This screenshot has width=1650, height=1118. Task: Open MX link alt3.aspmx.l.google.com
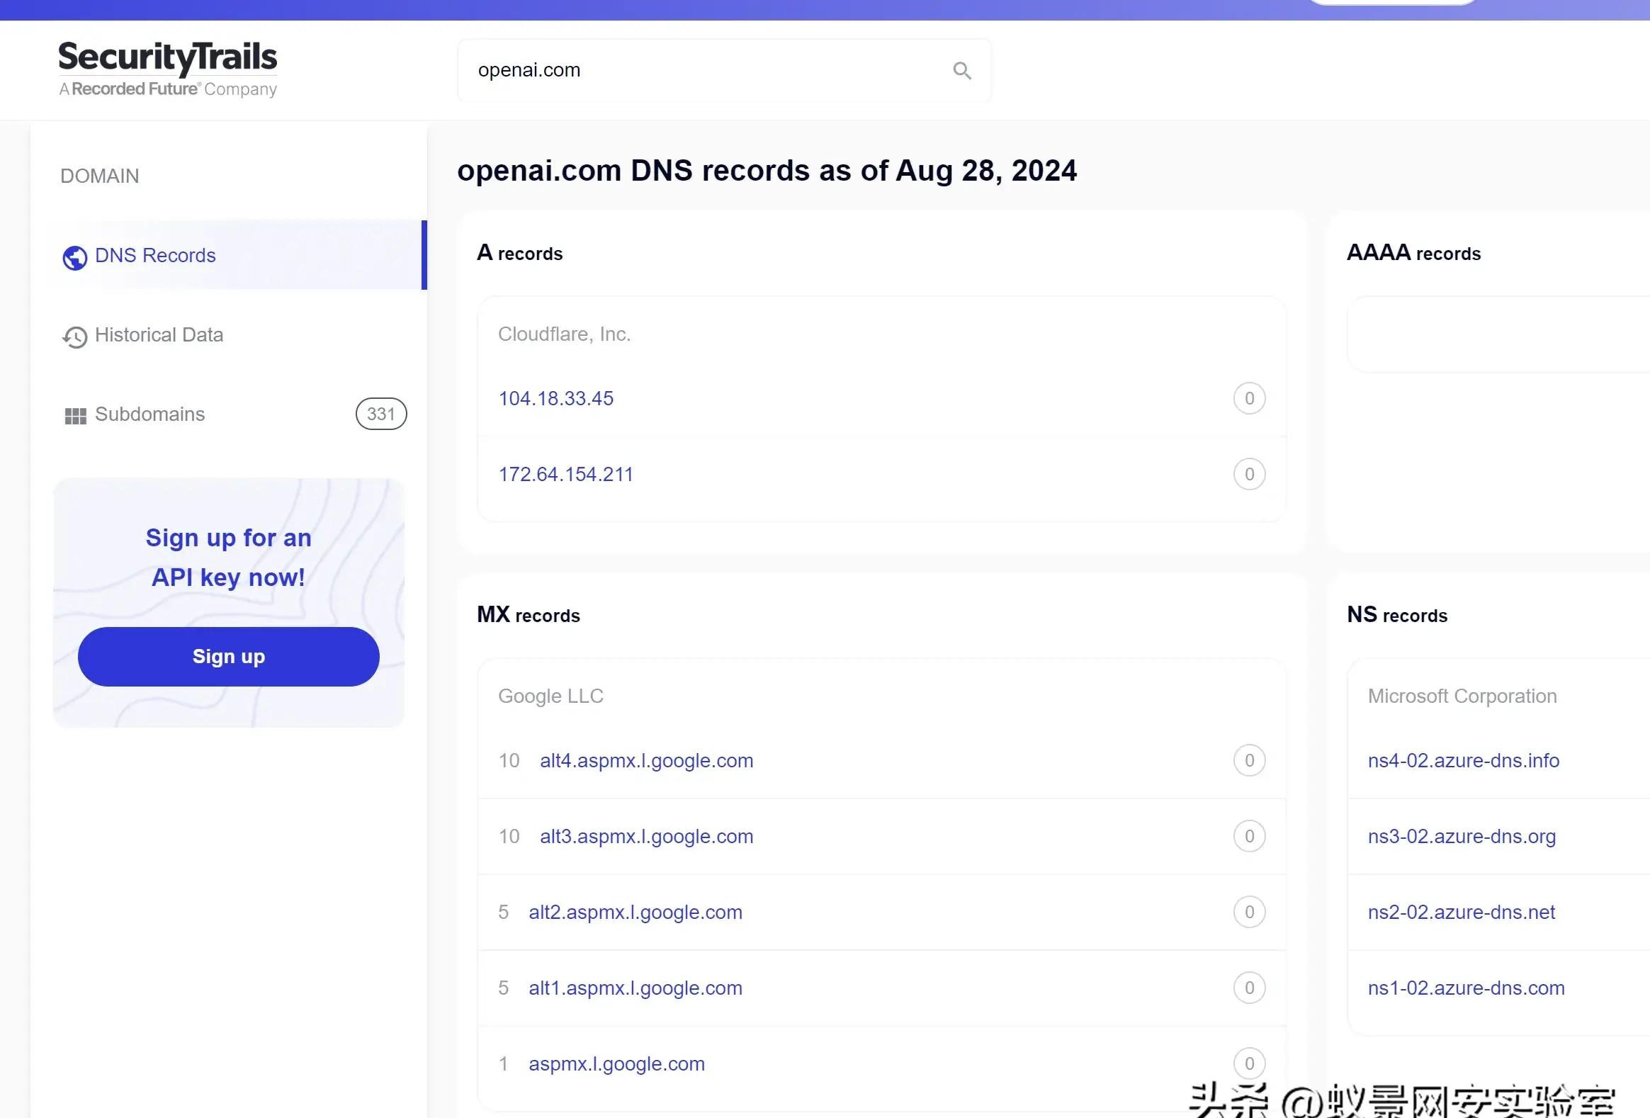pos(647,836)
